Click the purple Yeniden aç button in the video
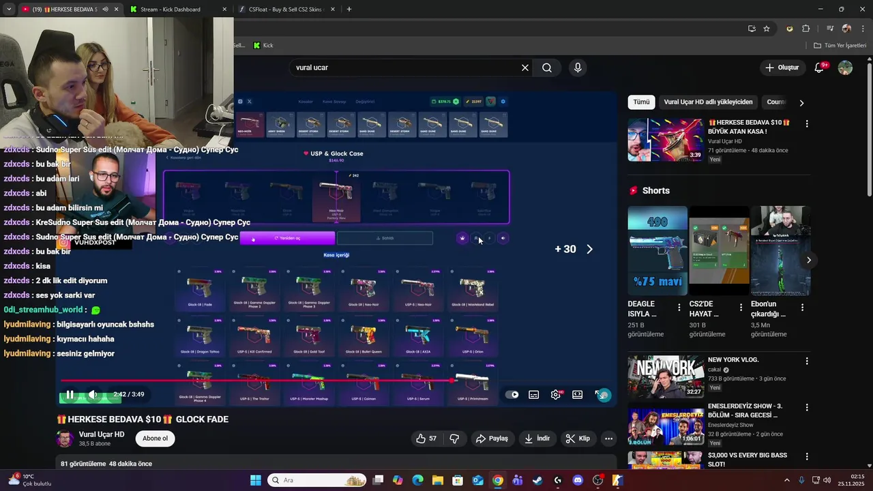This screenshot has width=873, height=491. point(287,238)
